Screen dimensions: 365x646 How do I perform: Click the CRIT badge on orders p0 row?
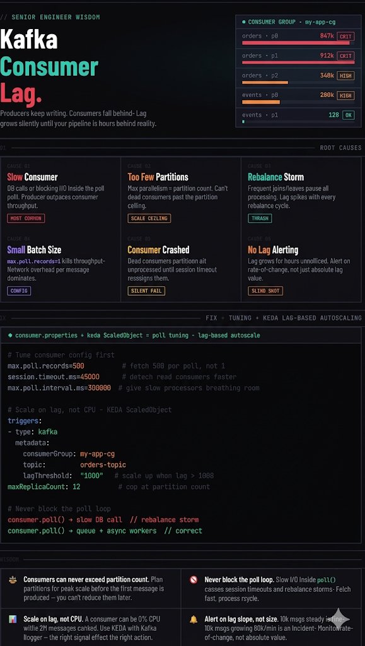[345, 36]
